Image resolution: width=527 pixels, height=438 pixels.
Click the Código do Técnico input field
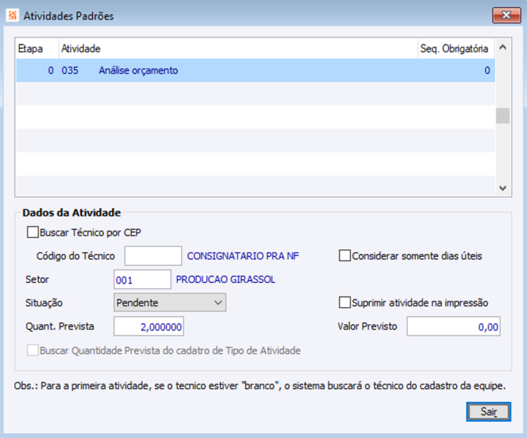153,256
